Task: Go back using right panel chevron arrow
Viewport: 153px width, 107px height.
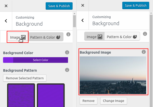Action: point(82,21)
